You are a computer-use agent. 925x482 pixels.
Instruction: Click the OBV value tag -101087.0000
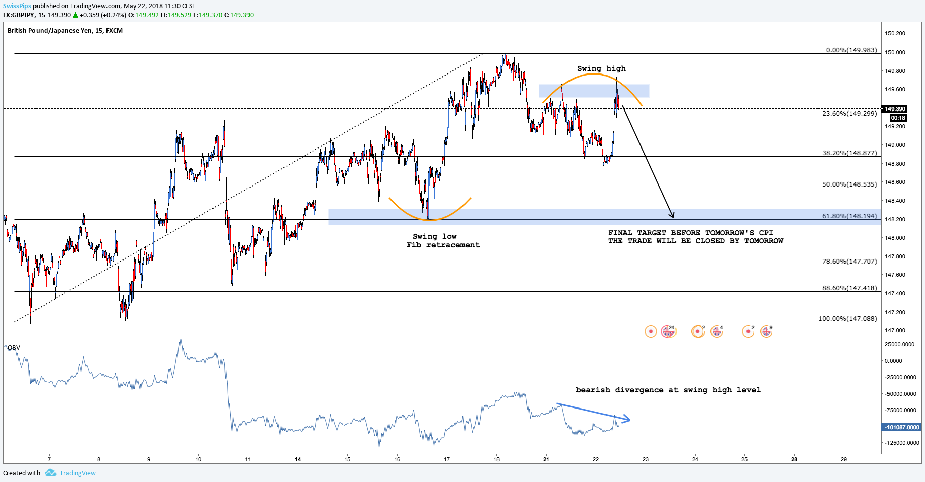[902, 427]
